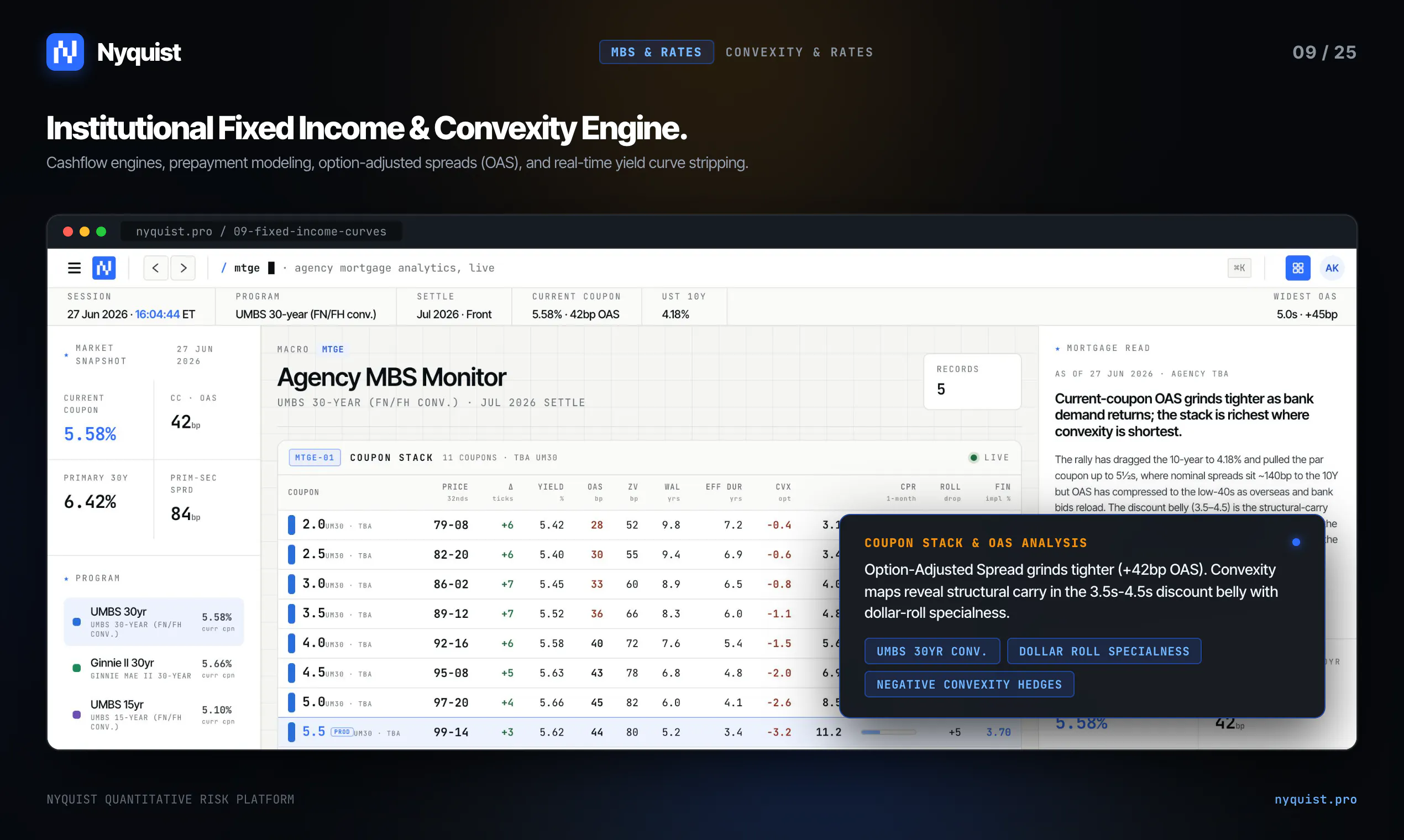The width and height of the screenshot is (1404, 840).
Task: Click the blue dot in analysis popup
Action: [x=1296, y=542]
